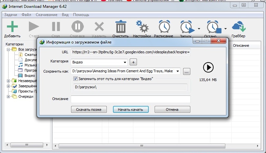Select the Documents (Докуме...) category icon
266x153 pixels.
pos(21,60)
